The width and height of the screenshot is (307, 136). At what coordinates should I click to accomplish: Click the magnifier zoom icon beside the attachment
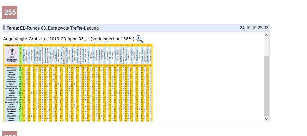pyautogui.click(x=140, y=39)
